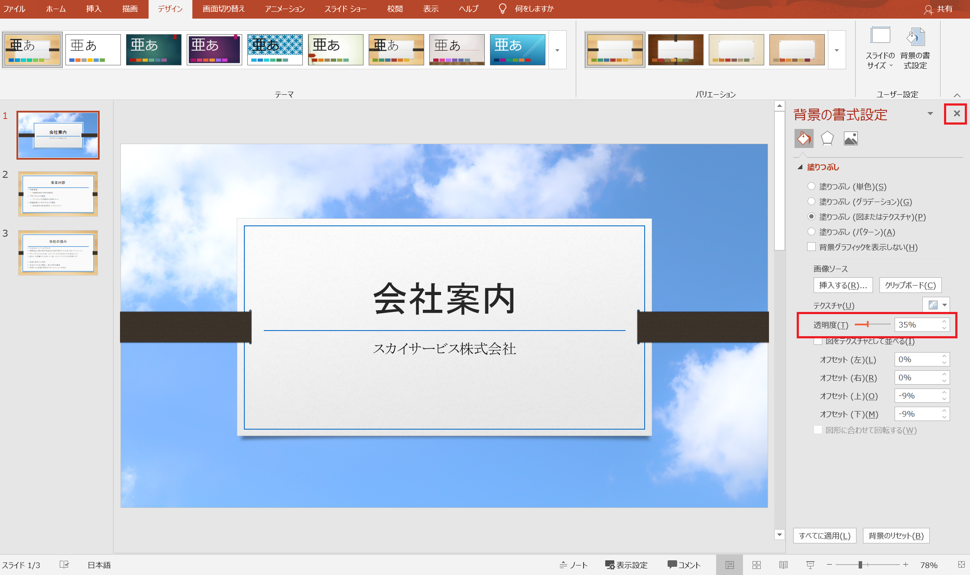Screen dimensions: 970x575
Task: Click the 背景のリセット button
Action: [x=896, y=535]
